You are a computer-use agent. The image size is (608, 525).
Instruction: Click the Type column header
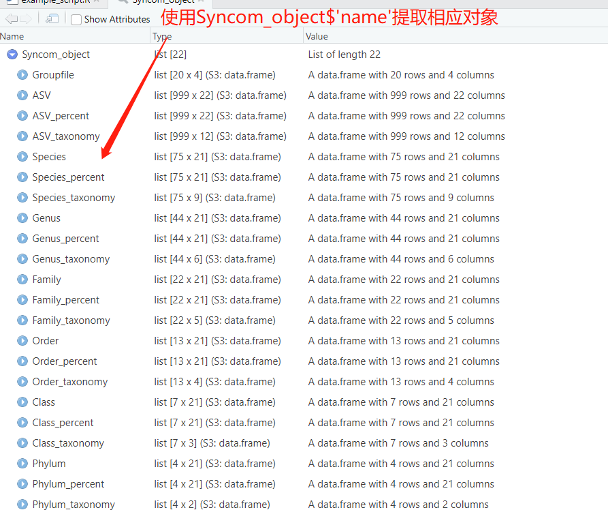[x=162, y=36]
